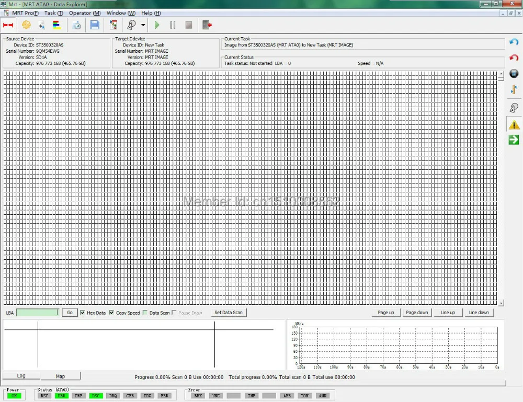
Task: Click the red connector toolbar icon
Action: [8, 25]
